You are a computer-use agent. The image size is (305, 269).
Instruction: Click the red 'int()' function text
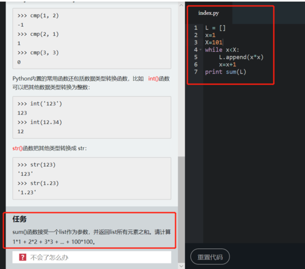click(153, 79)
